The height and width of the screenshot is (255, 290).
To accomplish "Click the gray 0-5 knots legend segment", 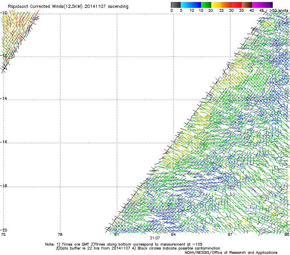I will click(x=176, y=5).
